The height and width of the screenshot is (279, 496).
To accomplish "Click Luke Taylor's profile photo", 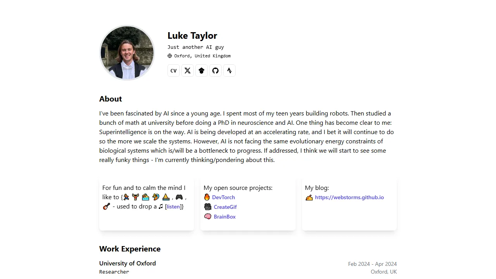I will click(x=127, y=53).
